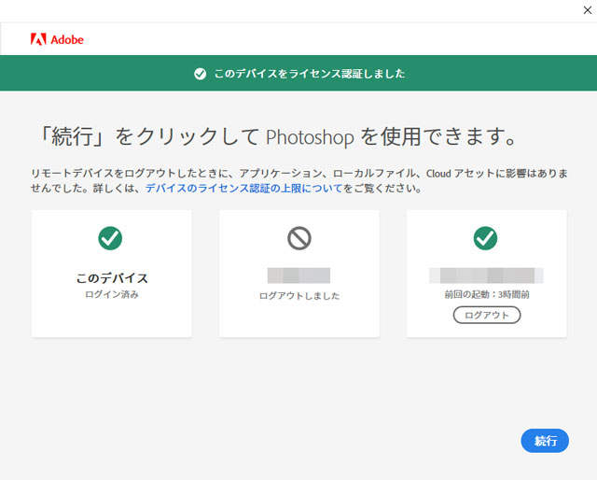Click the green checkmark above このデバイス
This screenshot has width=597, height=480.
pyautogui.click(x=110, y=238)
